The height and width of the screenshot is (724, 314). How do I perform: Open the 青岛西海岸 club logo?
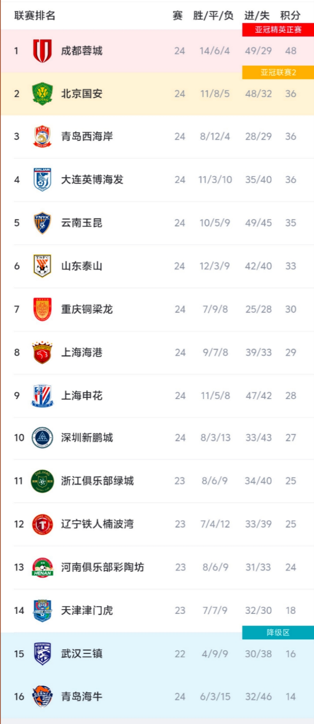[x=42, y=136]
